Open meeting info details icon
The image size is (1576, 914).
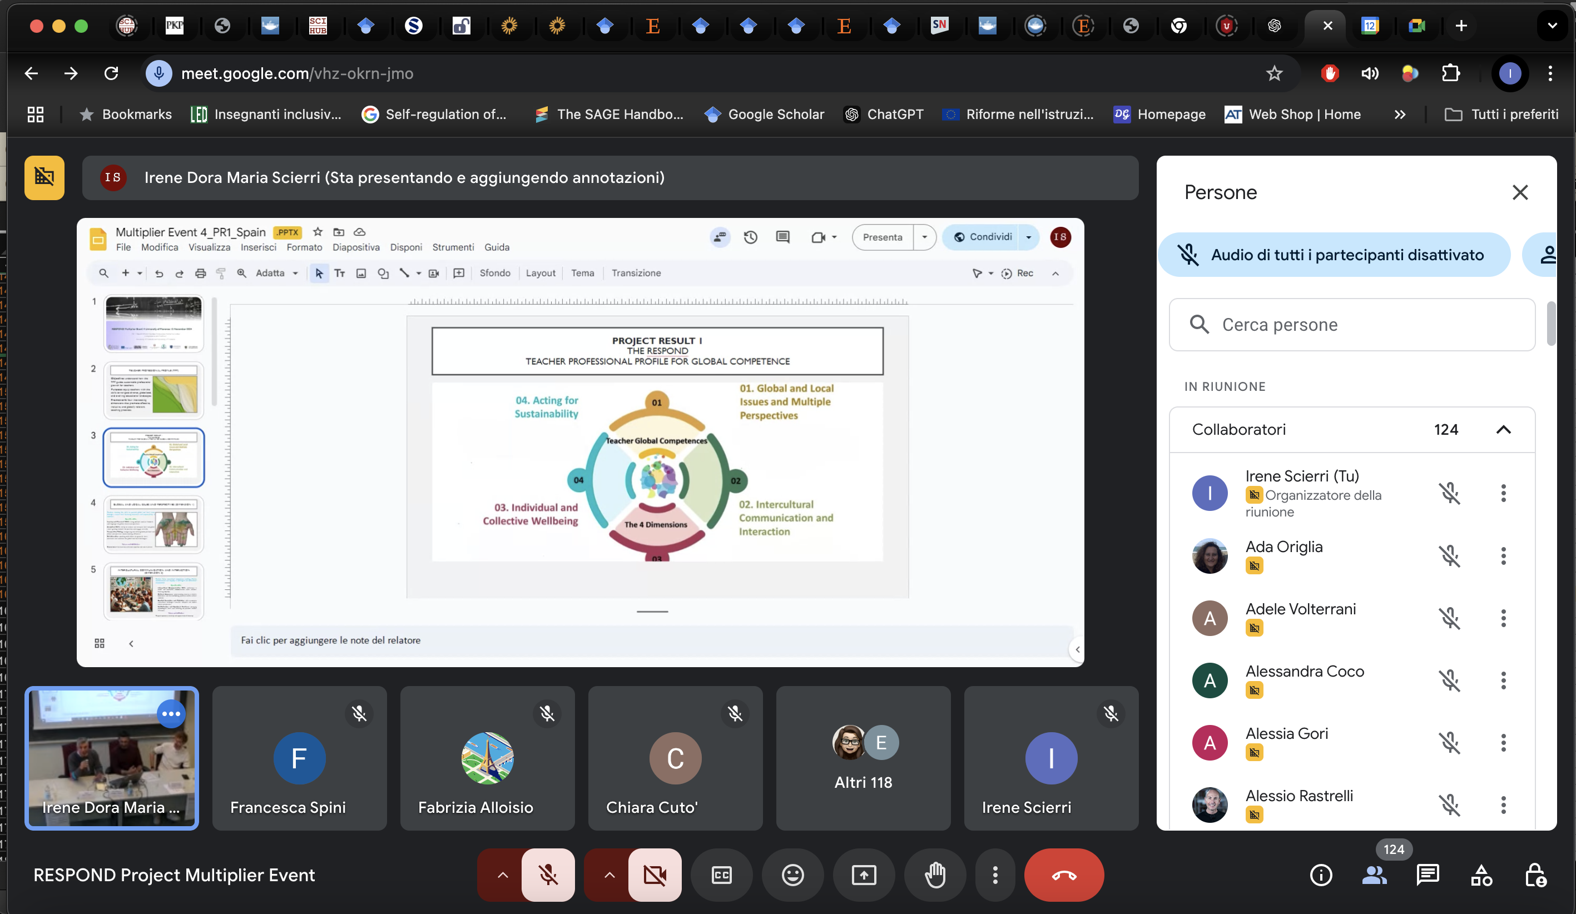[x=1321, y=875]
